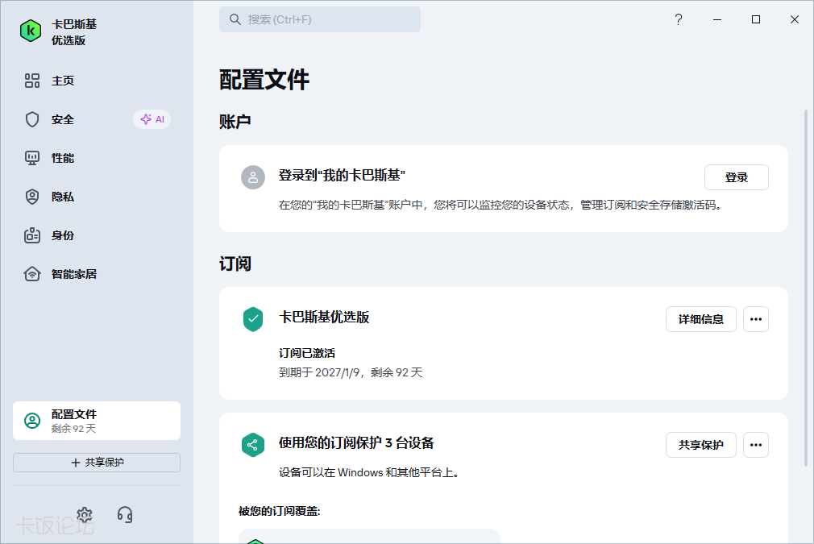814x544 pixels.
Task: Close the Kaspersky window
Action: point(795,19)
